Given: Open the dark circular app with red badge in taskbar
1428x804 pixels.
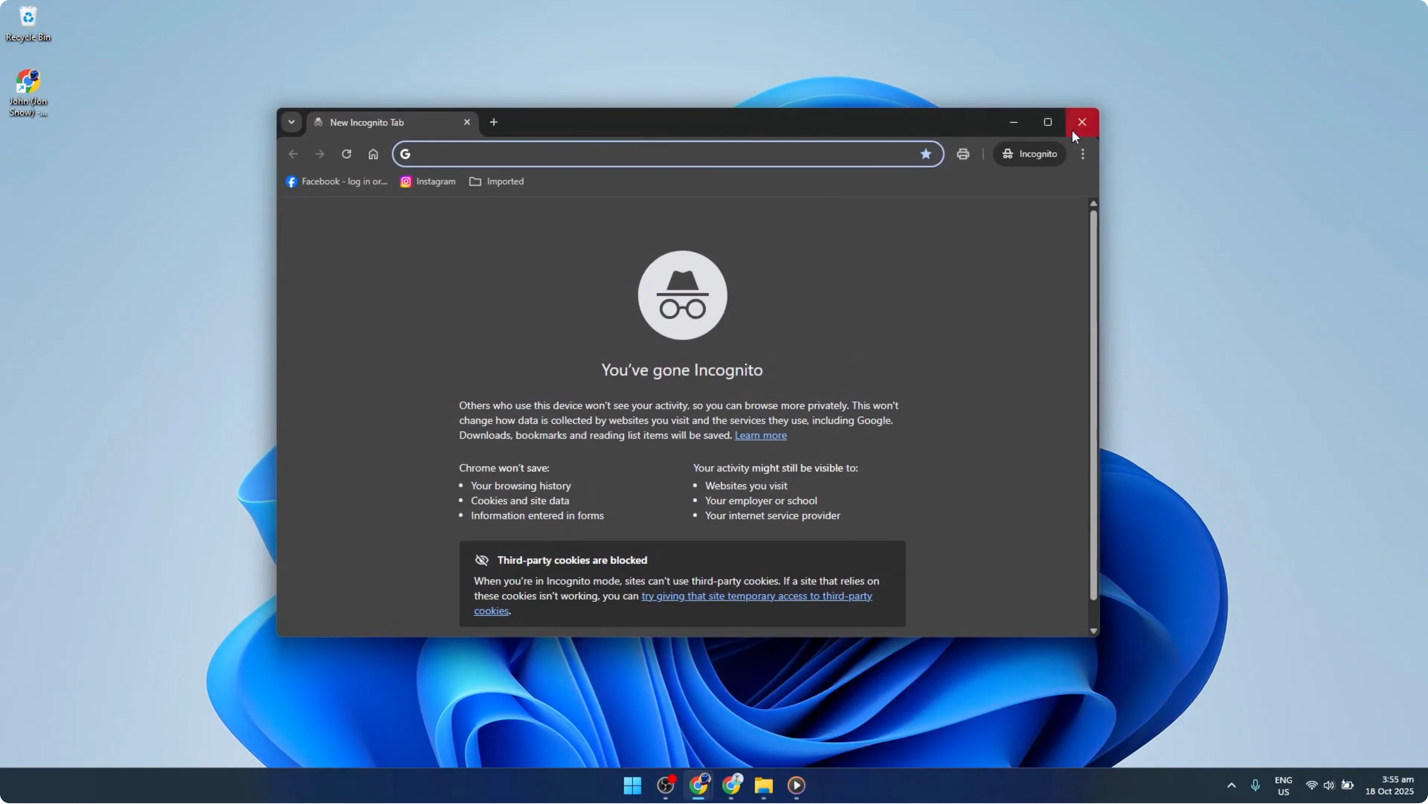Looking at the screenshot, I should tap(665, 786).
